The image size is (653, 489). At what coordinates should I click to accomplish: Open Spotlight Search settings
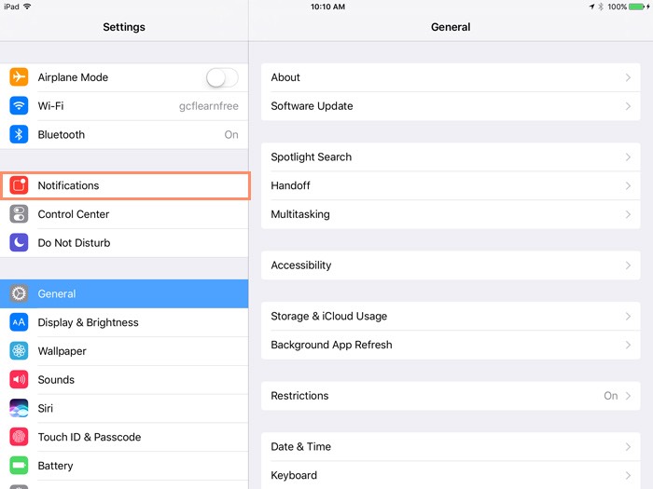click(311, 157)
